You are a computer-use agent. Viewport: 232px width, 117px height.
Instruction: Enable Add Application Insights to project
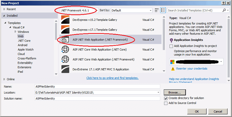point(171,46)
